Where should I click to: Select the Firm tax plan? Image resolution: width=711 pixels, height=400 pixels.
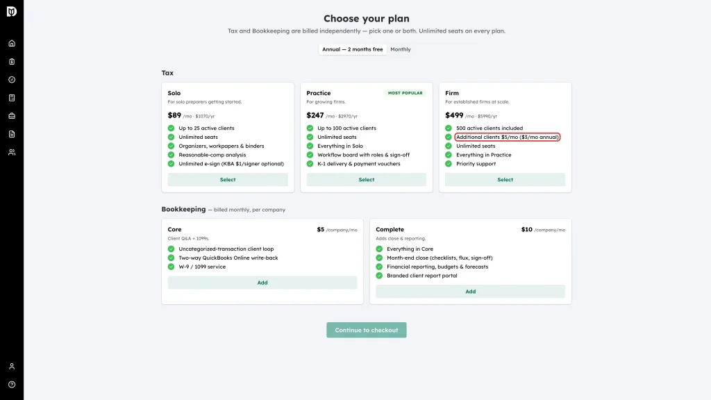[x=505, y=180]
